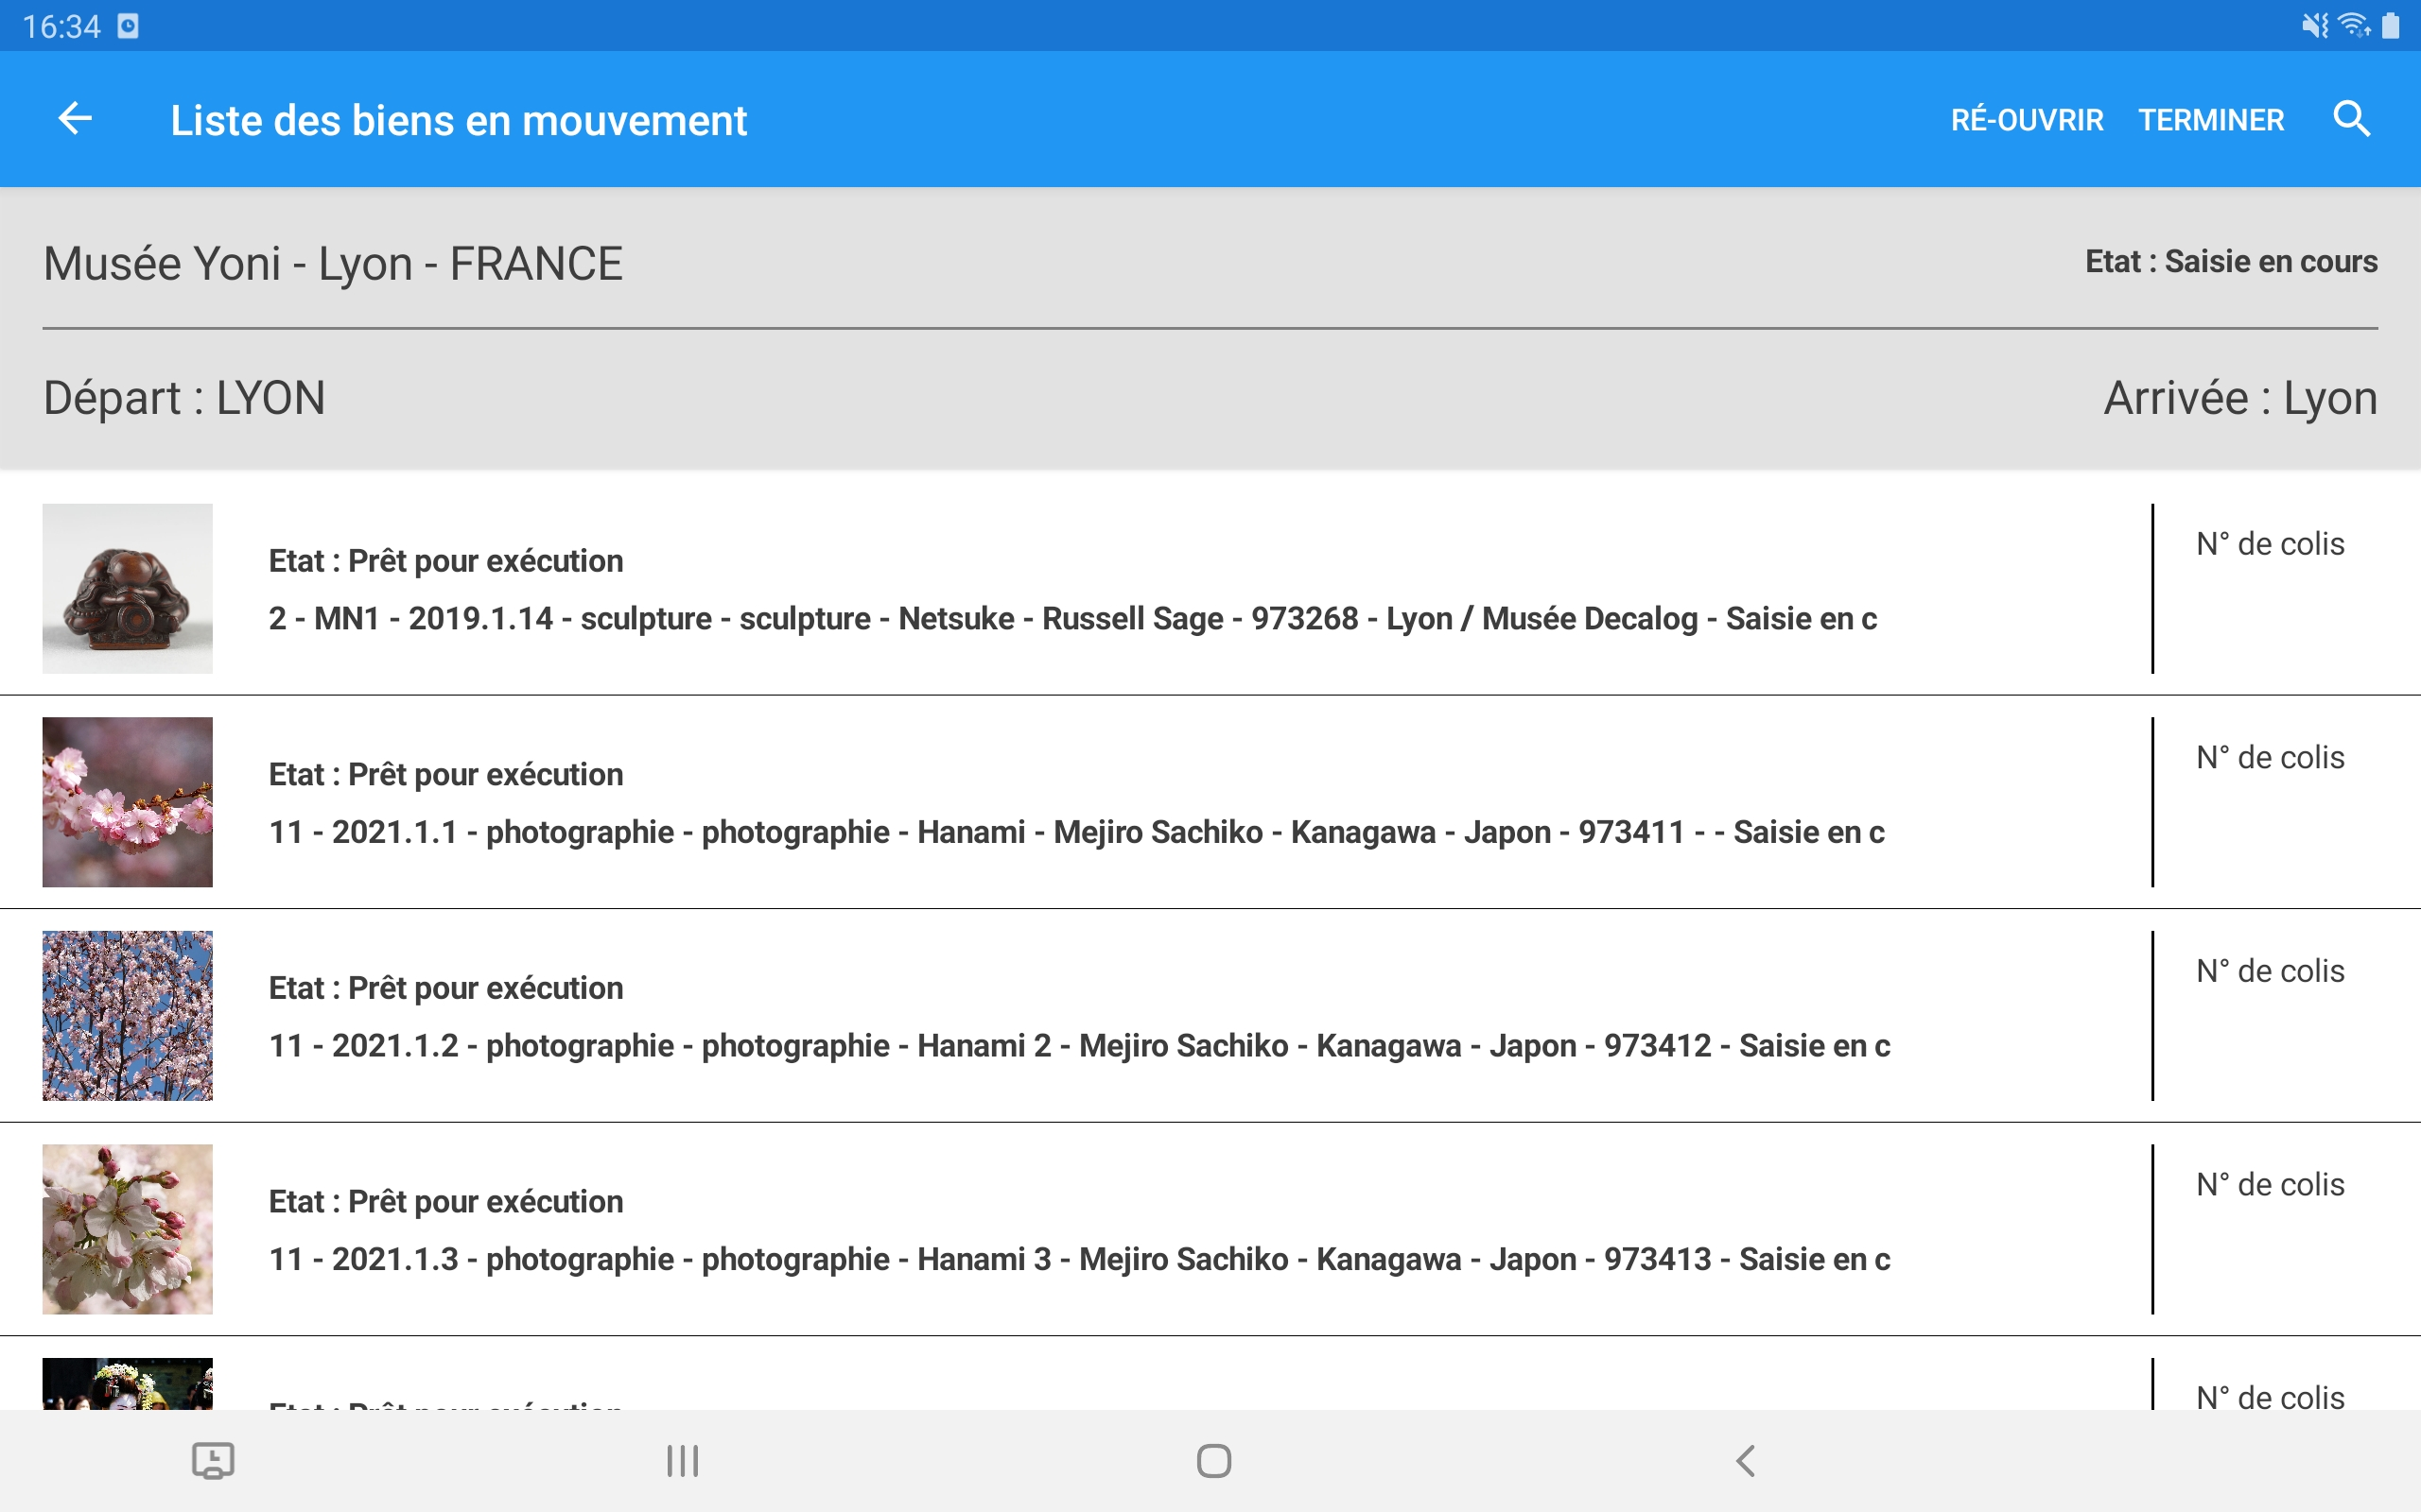Click the back arrow in the toolbar
This screenshot has height=1512, width=2421.
point(73,119)
